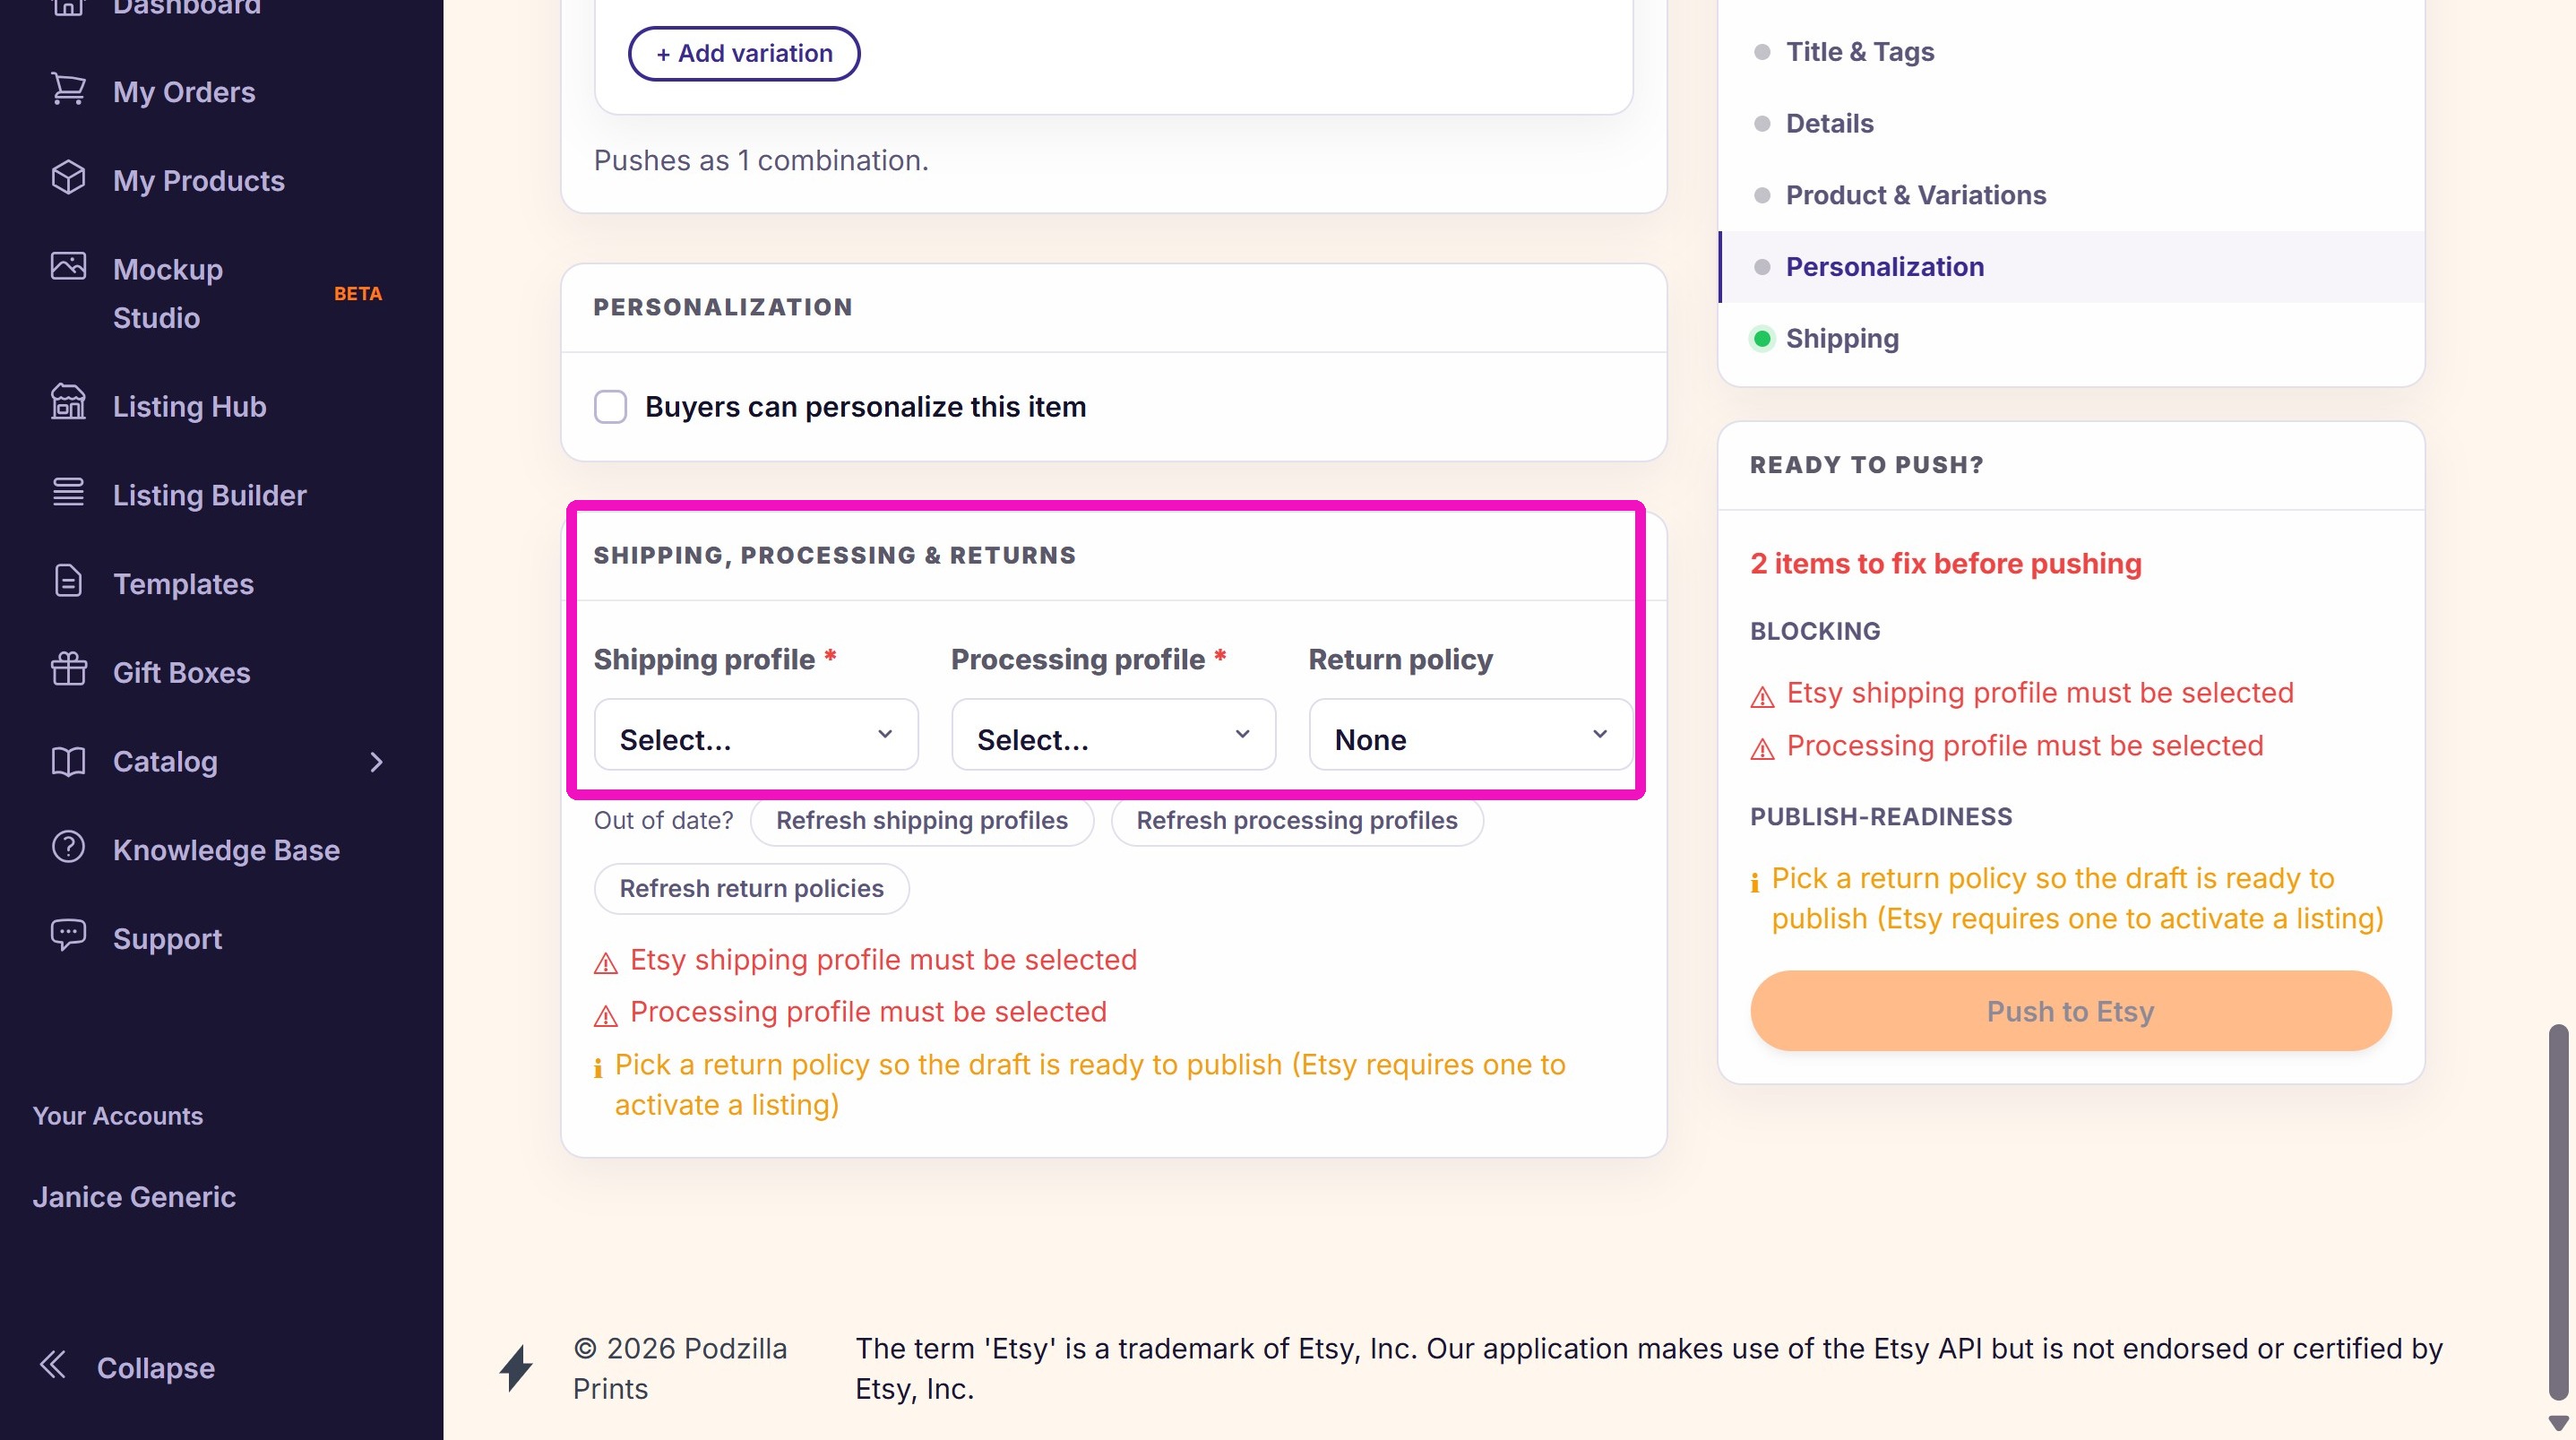Enable Buyers can personalize this item
This screenshot has width=2576, height=1440.
[610, 407]
